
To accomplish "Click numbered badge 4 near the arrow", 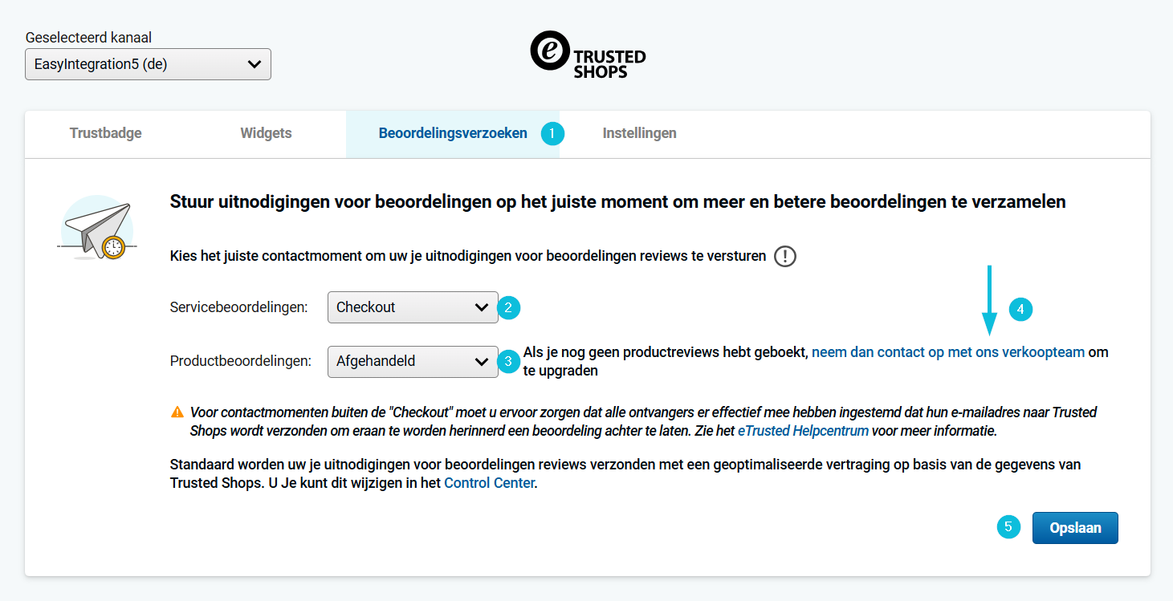I will pyautogui.click(x=1020, y=309).
